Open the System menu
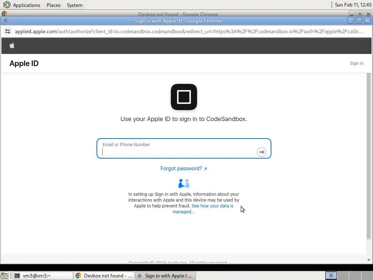 (x=75, y=5)
